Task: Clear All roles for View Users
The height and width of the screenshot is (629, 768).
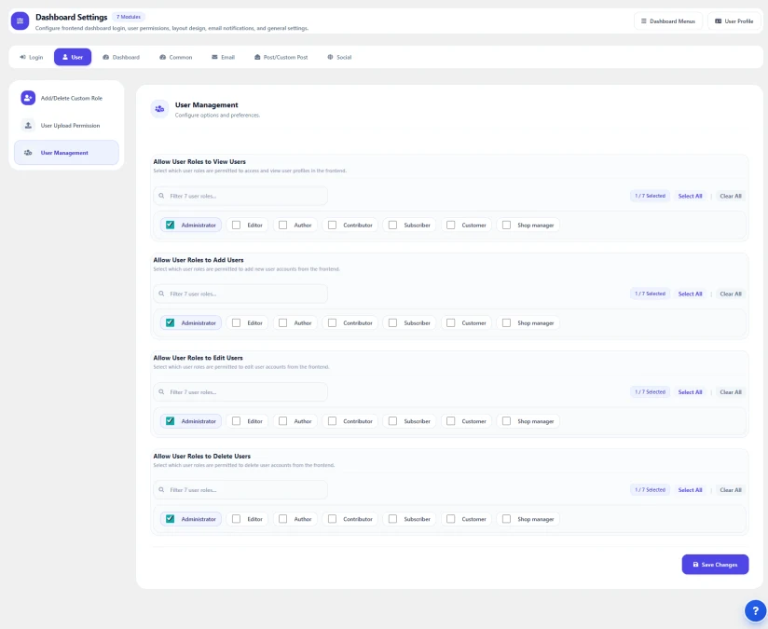Action: click(x=731, y=196)
